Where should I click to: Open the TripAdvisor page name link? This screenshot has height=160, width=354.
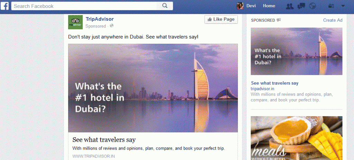coord(100,19)
